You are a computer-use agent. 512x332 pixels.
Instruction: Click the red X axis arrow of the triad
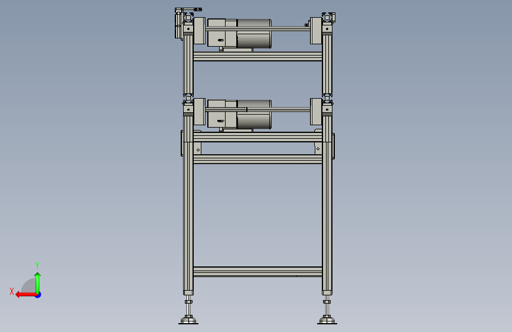(x=25, y=295)
